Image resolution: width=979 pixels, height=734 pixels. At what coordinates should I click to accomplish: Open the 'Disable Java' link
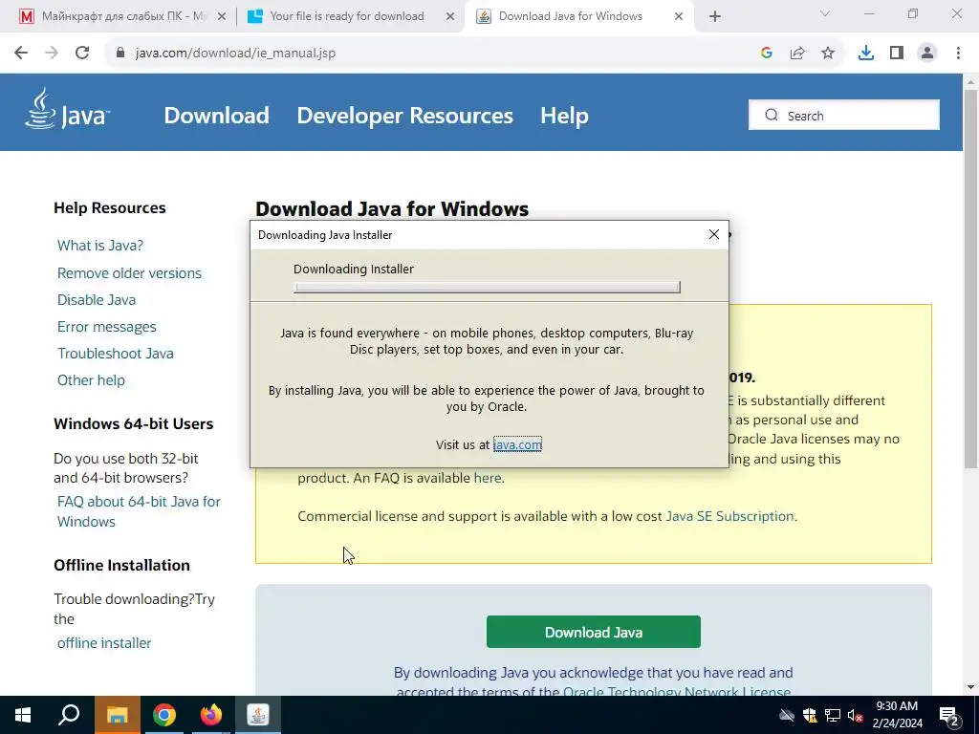coord(97,299)
